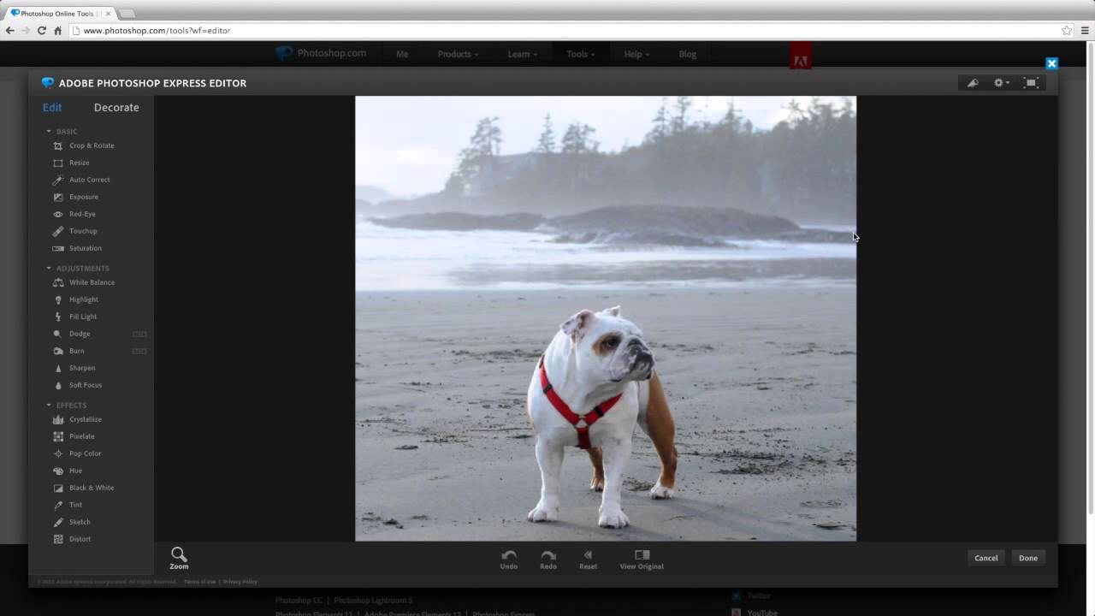Open the Blog link
1095x616 pixels.
point(688,54)
